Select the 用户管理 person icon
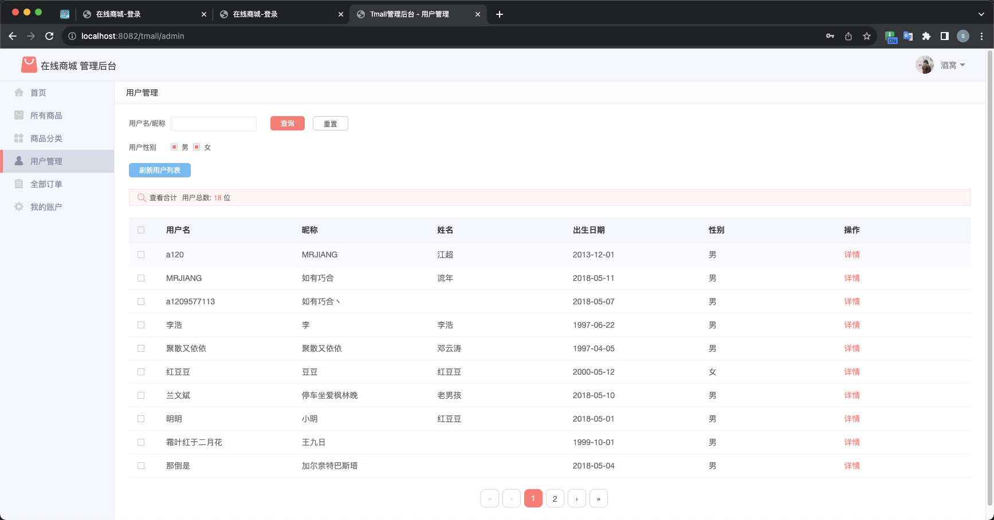 19,161
